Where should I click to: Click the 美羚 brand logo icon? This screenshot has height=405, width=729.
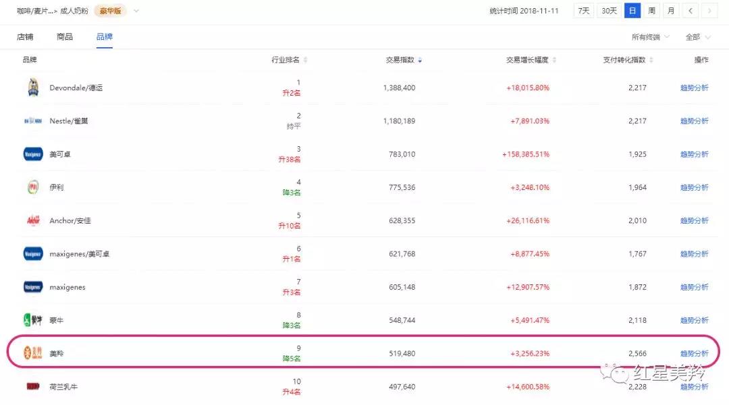pos(33,353)
